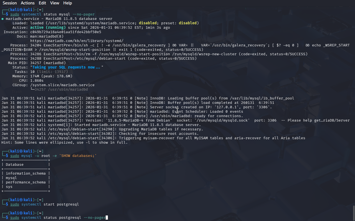
Task: Open the Help menu
Action: 67,3
